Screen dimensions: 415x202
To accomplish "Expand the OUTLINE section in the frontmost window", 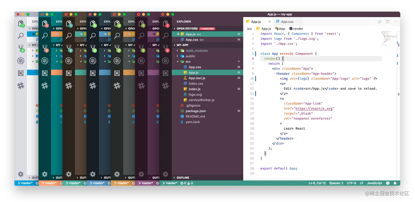I will pos(183,178).
